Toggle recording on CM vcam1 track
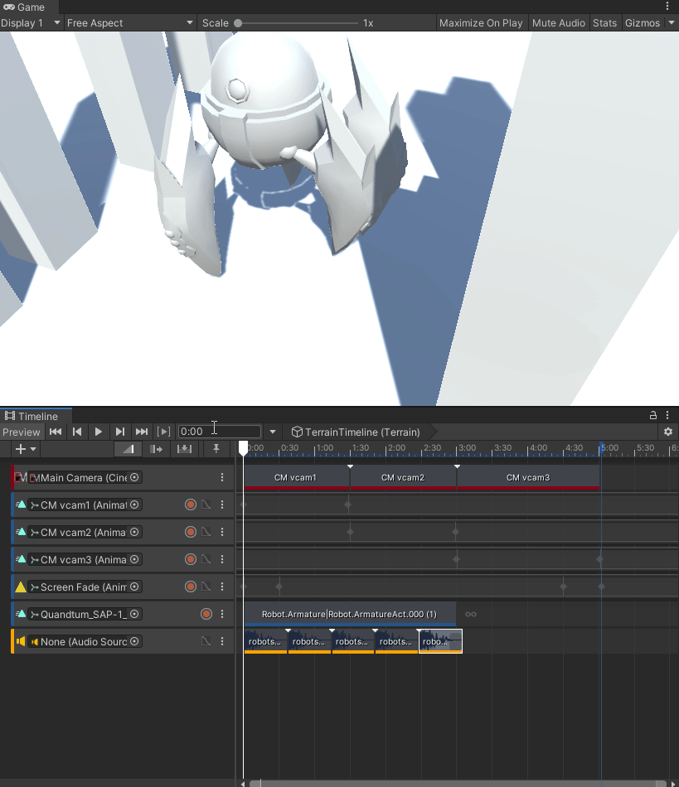Screen dimensions: 679x787 (190, 505)
